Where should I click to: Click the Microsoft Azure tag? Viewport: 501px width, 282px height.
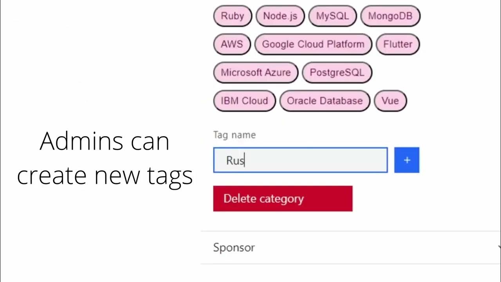point(256,72)
